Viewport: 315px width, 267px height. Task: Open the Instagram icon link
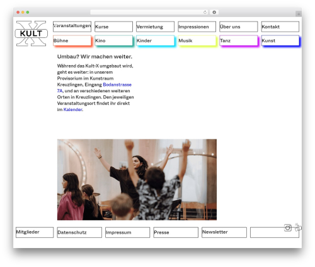click(288, 228)
